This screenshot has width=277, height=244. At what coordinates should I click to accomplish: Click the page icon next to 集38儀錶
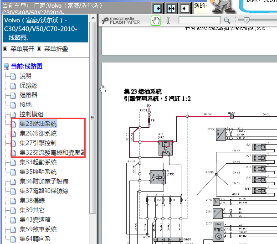click(x=13, y=201)
